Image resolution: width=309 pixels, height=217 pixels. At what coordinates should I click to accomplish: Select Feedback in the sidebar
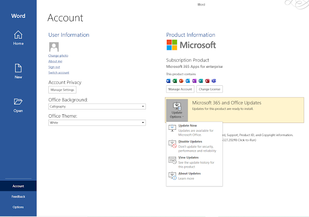[18, 197]
